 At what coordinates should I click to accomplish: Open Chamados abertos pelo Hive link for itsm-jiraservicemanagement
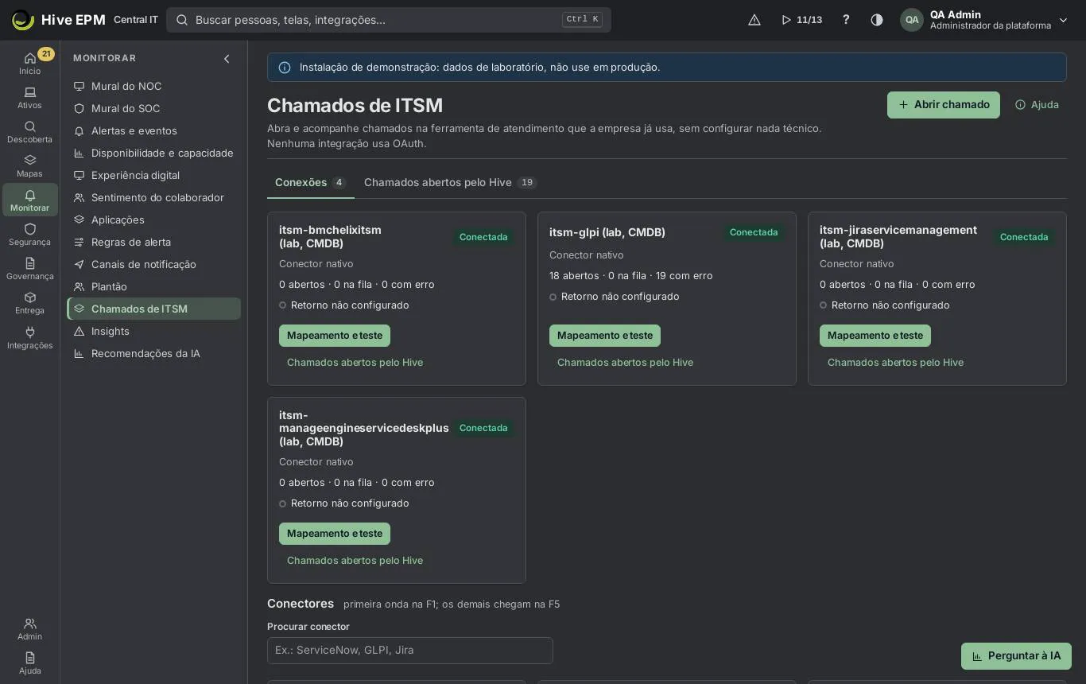click(895, 363)
